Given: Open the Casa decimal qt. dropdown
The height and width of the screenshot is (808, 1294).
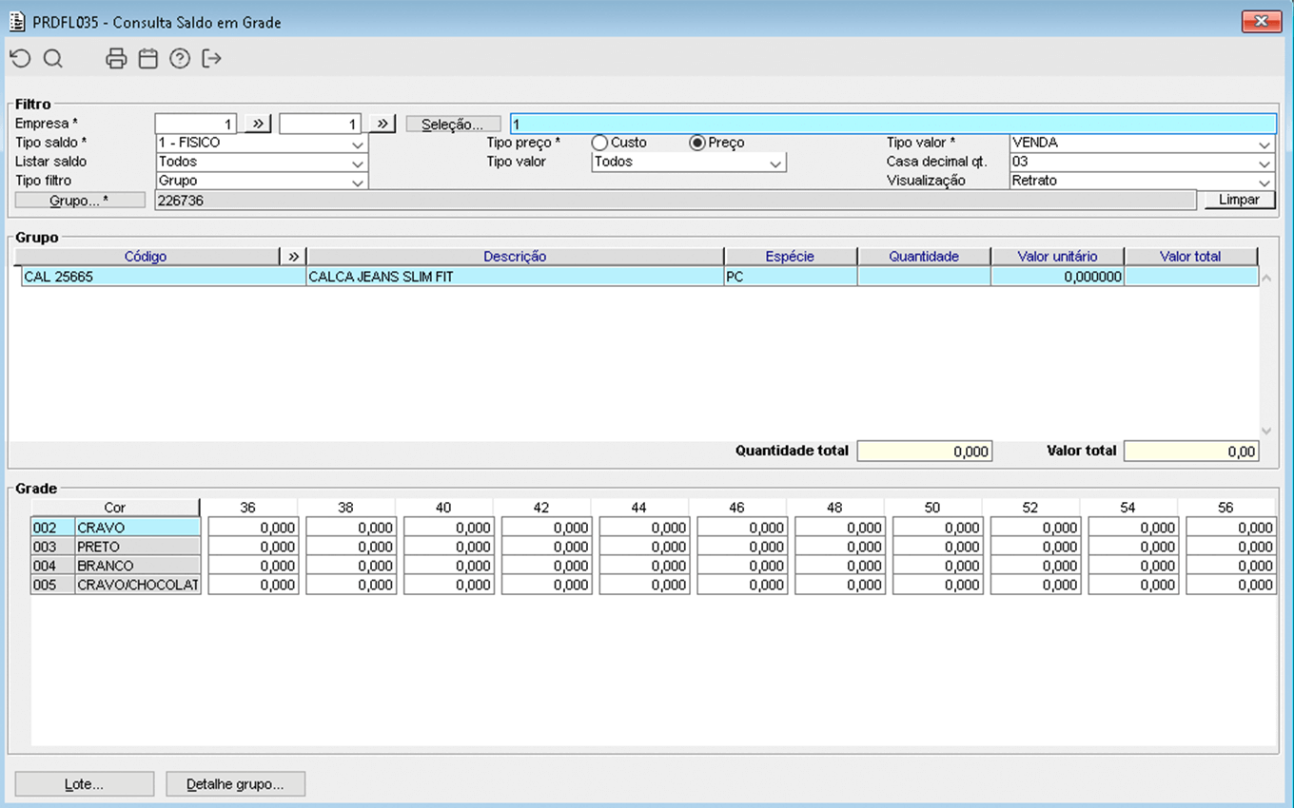Looking at the screenshot, I should (x=1265, y=164).
